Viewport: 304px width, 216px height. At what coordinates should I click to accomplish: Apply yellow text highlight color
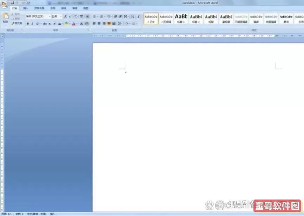(66, 23)
